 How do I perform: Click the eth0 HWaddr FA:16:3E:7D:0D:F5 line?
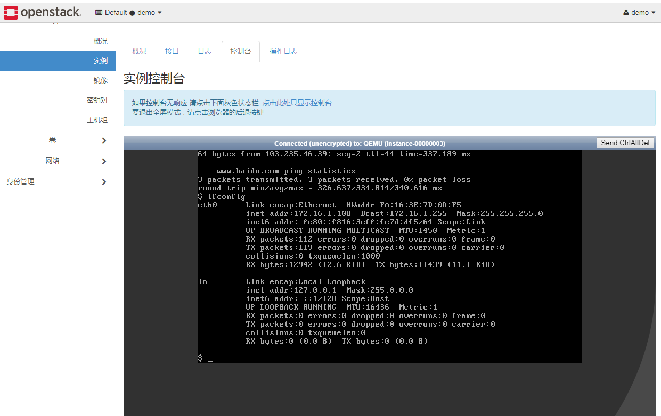[330, 205]
